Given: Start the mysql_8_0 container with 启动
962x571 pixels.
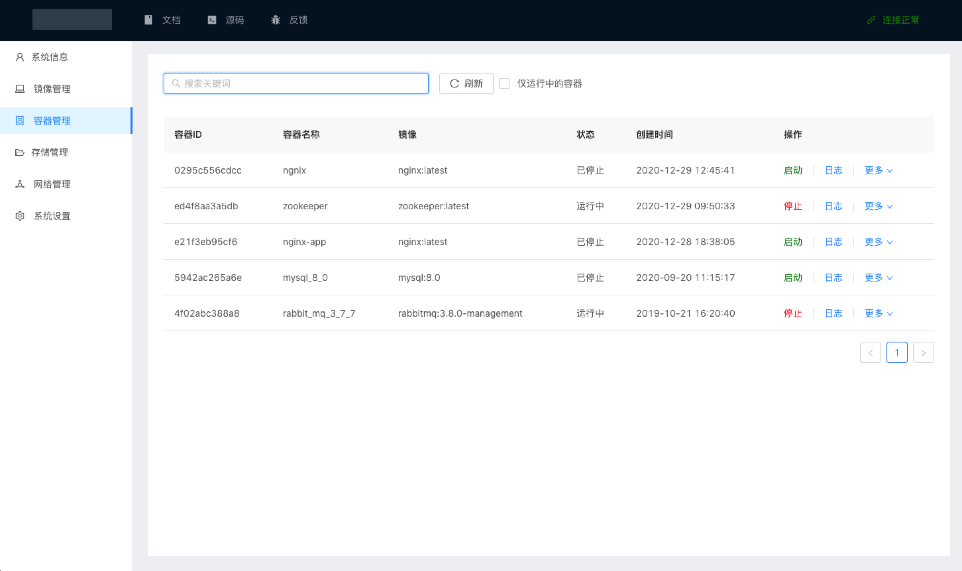Looking at the screenshot, I should [793, 278].
